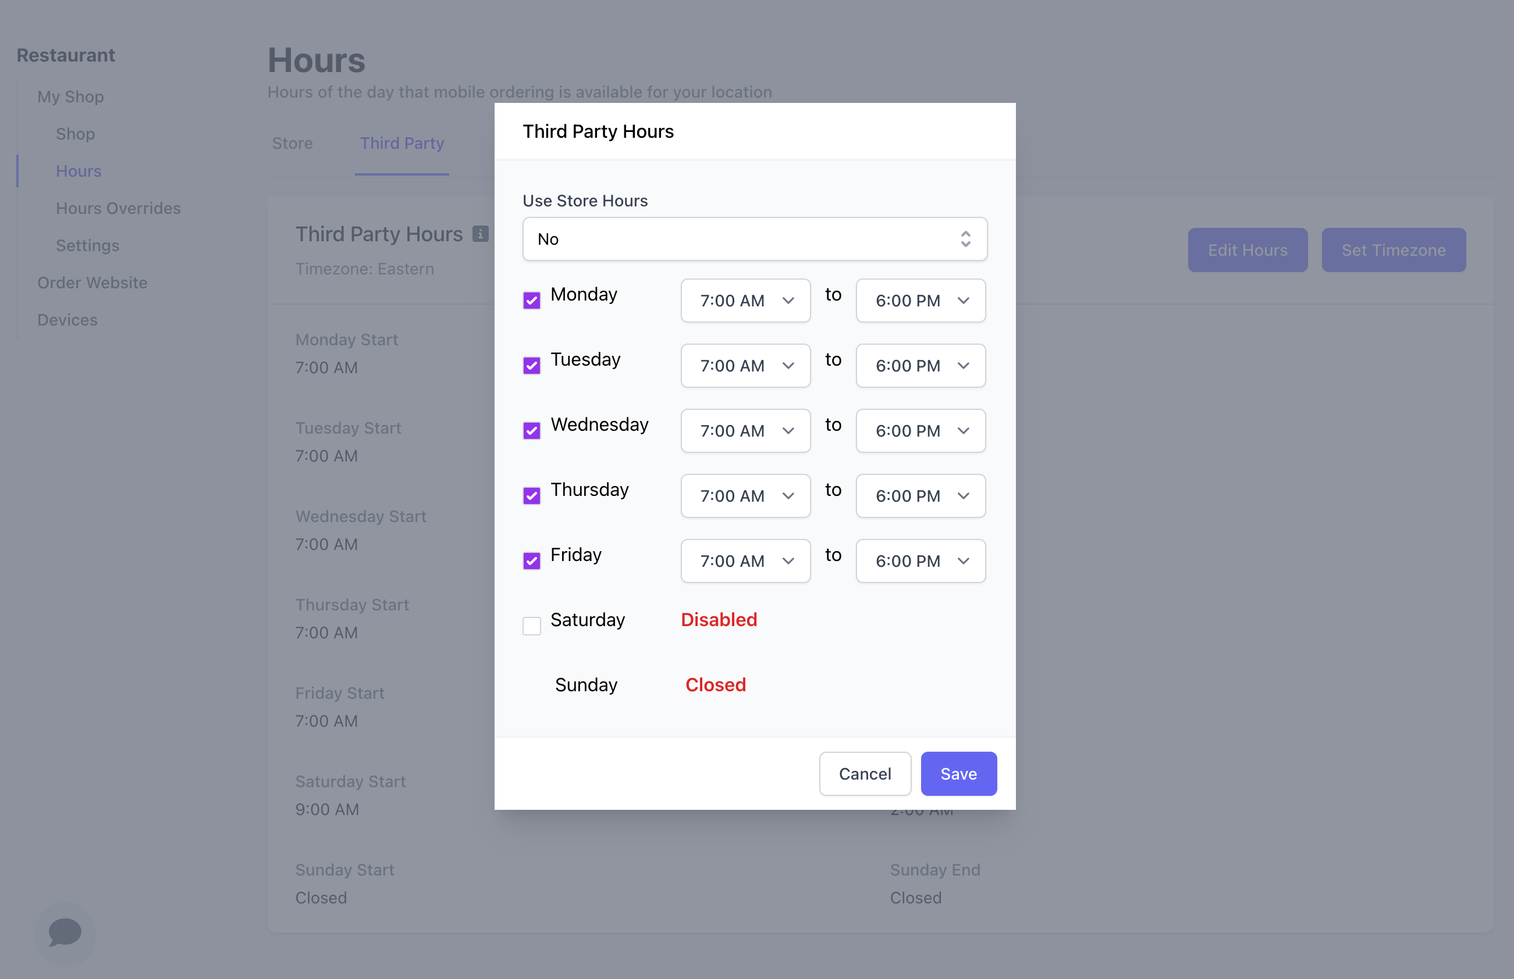Uncheck the Tuesday checkbox
1514x979 pixels.
pos(531,366)
